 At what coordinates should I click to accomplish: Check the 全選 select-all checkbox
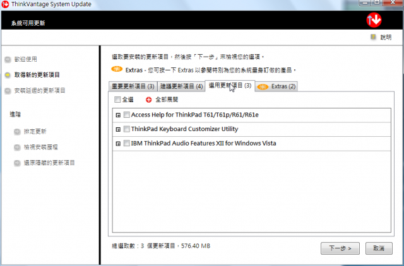[x=117, y=100]
